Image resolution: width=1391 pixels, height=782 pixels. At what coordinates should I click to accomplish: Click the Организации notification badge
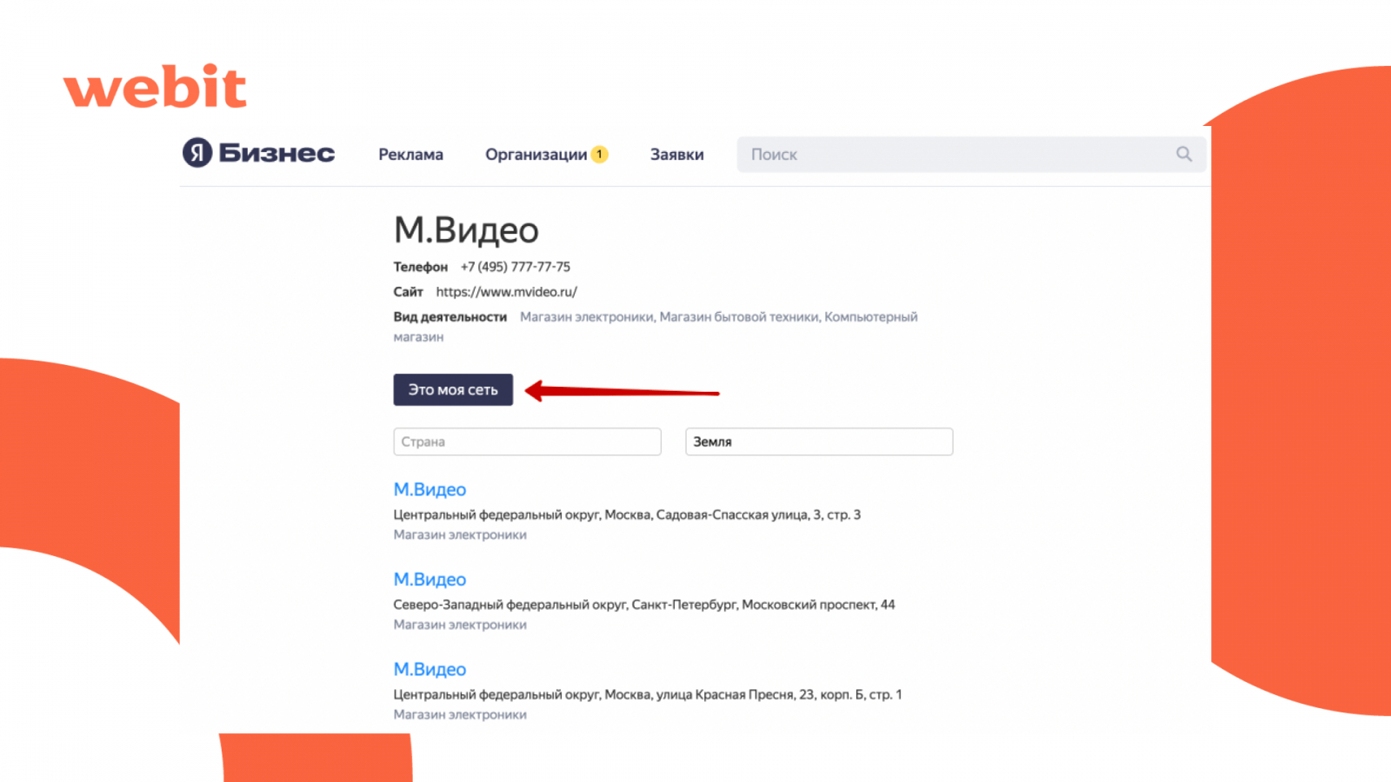(599, 154)
